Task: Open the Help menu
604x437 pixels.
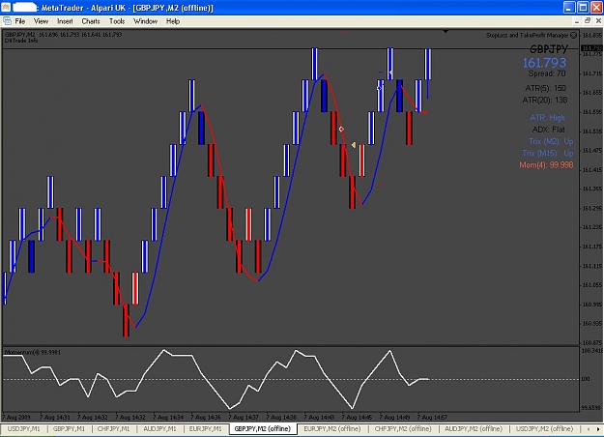Action: pos(173,21)
